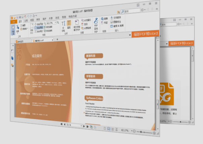Rotate view left (向左旋转)
This screenshot has width=203, height=144.
coord(48,27)
